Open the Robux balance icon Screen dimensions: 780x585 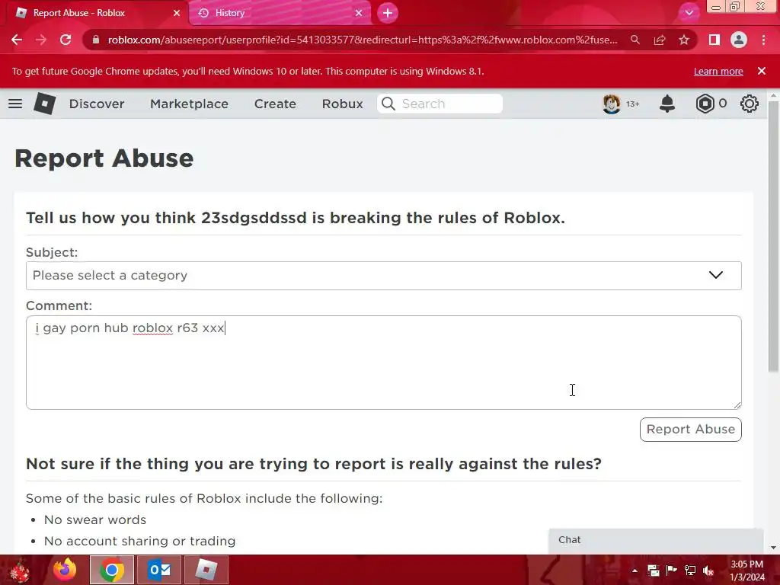tap(705, 104)
